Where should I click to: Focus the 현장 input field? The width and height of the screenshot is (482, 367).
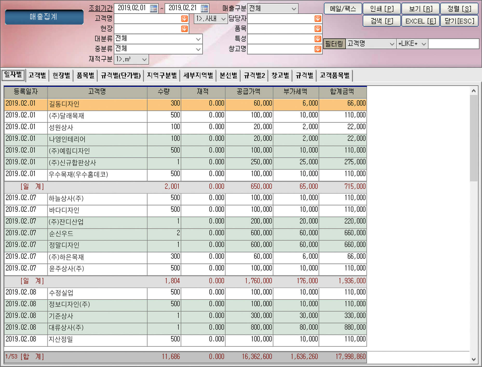click(147, 29)
